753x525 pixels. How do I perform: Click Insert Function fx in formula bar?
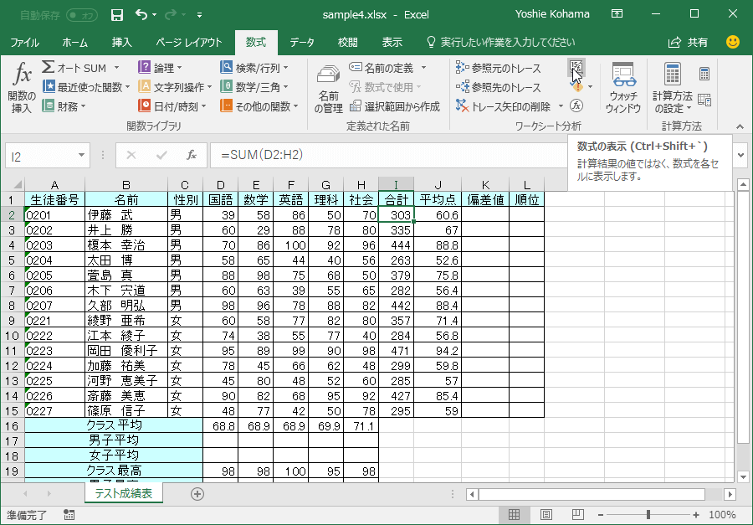pyautogui.click(x=192, y=155)
